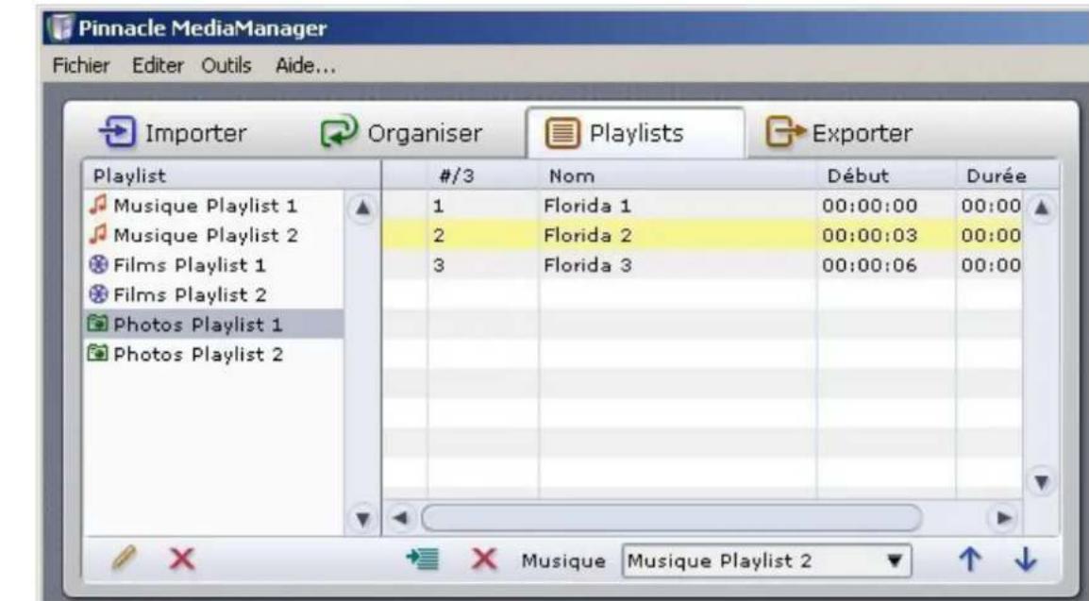Click camera icon of Photos Playlist 2

[98, 353]
